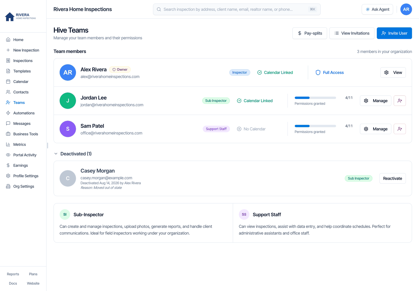Reactivate Casey Morgan
Screen dimensions: 419x291
click(393, 179)
